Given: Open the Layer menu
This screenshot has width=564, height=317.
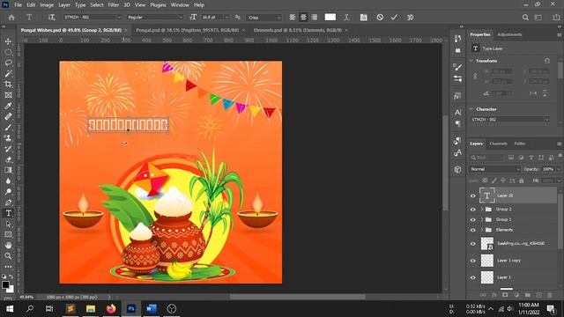Looking at the screenshot, I should tap(64, 5).
